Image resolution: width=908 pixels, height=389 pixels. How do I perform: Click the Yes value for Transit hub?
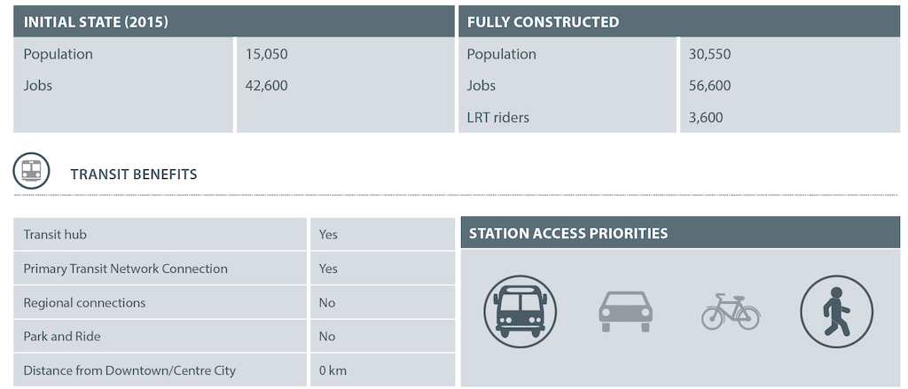pos(328,235)
